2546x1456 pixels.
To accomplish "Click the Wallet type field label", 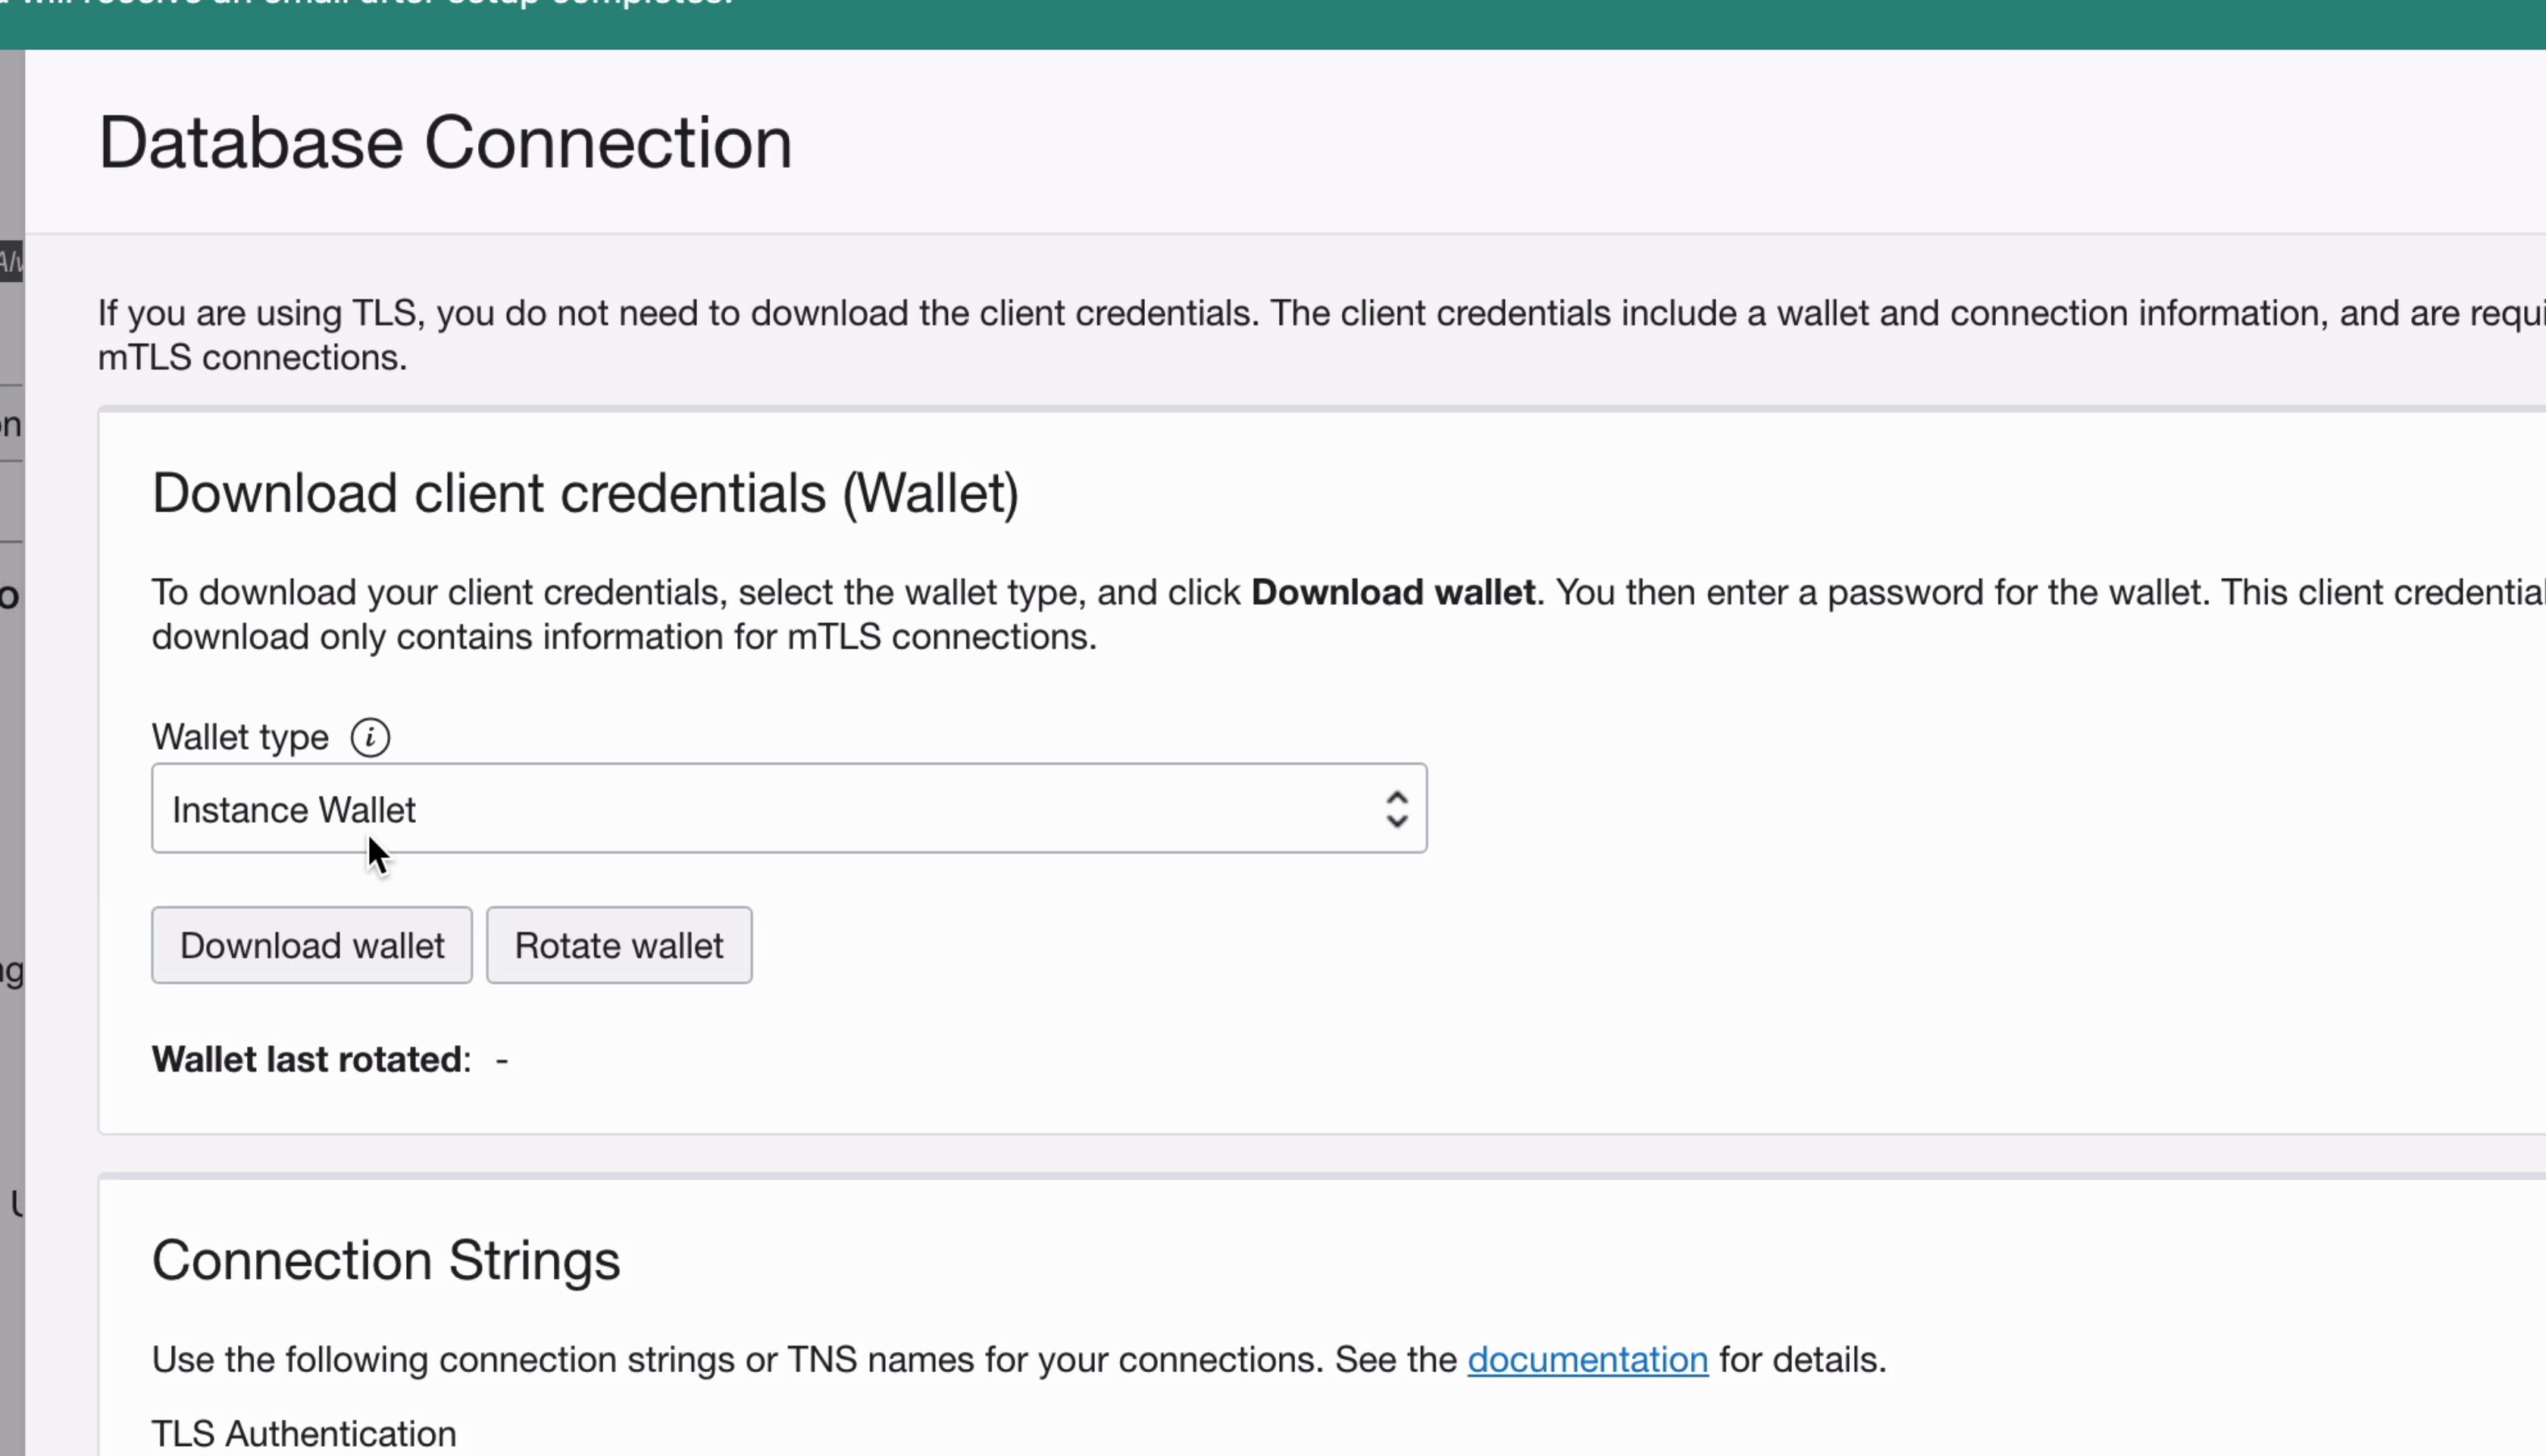I will pos(240,738).
